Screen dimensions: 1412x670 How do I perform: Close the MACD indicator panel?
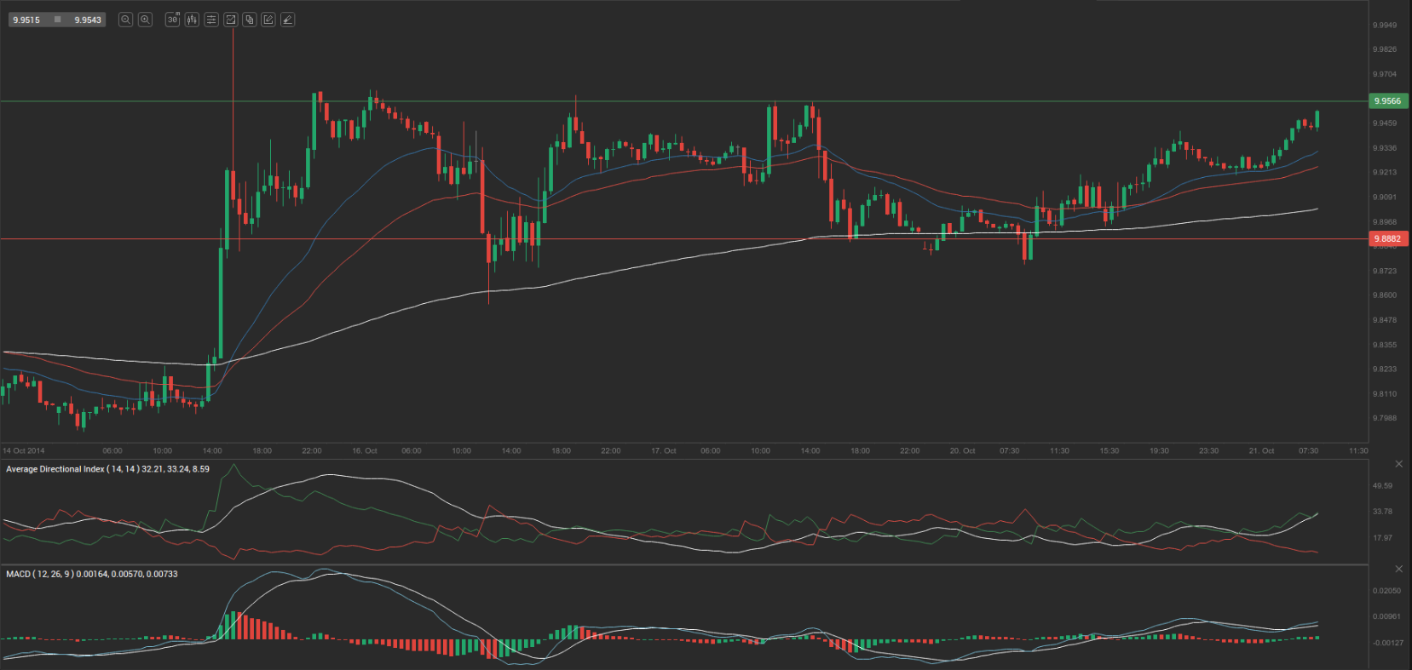(1398, 569)
